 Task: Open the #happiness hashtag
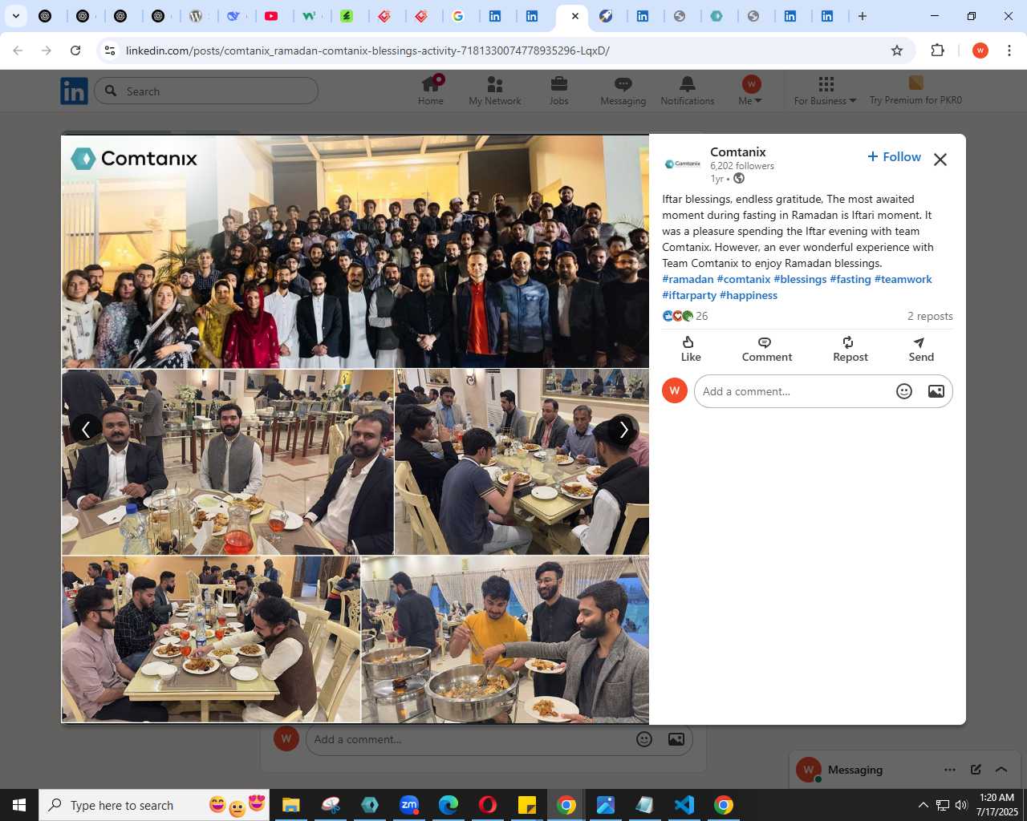[x=749, y=295]
